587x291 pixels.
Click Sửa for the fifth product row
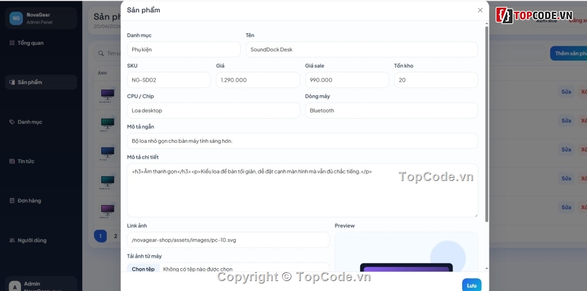coord(566,207)
